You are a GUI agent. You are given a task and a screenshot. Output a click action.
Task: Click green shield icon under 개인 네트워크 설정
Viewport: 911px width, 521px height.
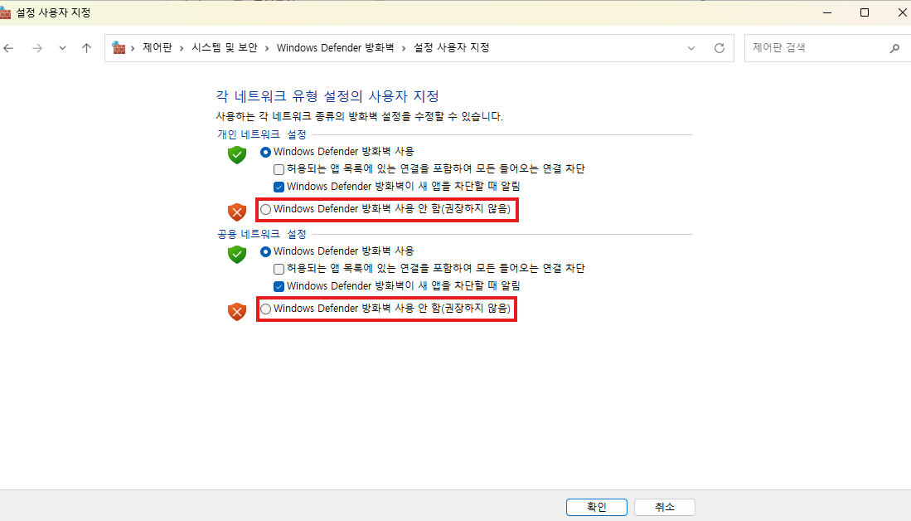[x=237, y=154]
